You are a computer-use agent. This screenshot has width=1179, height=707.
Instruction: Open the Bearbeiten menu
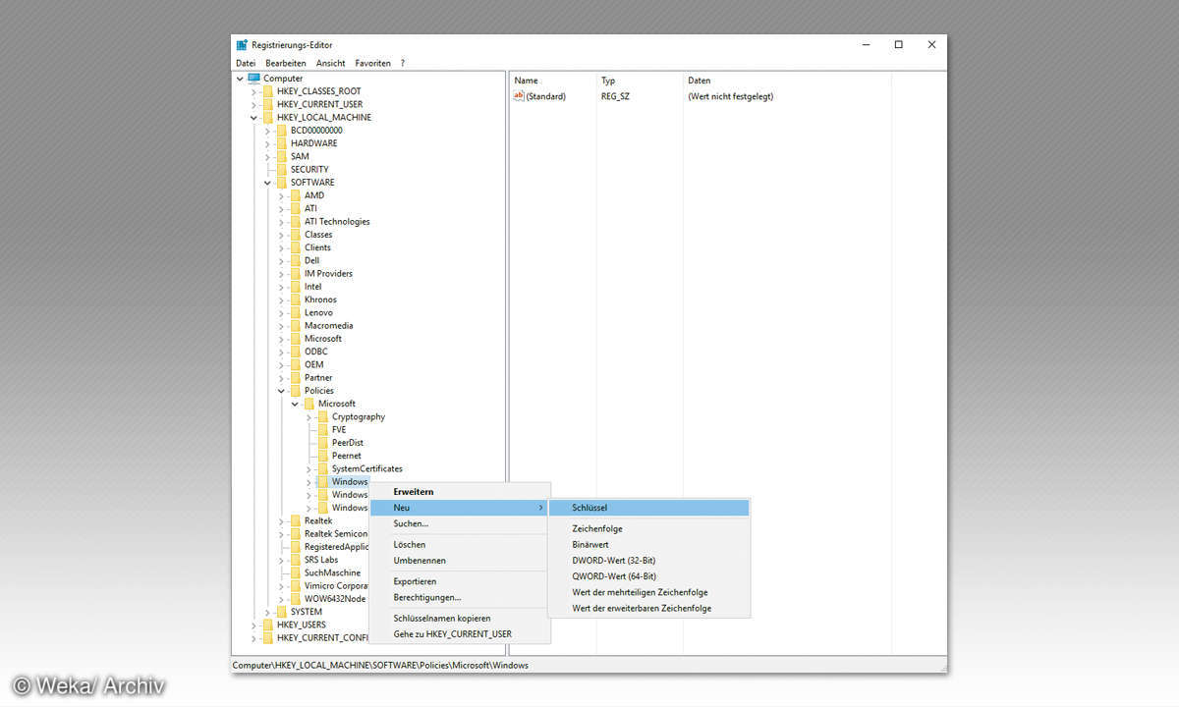pos(287,63)
